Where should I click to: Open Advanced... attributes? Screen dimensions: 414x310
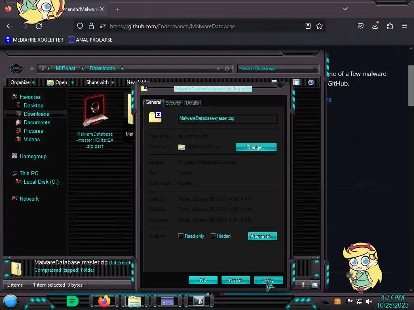pos(262,236)
